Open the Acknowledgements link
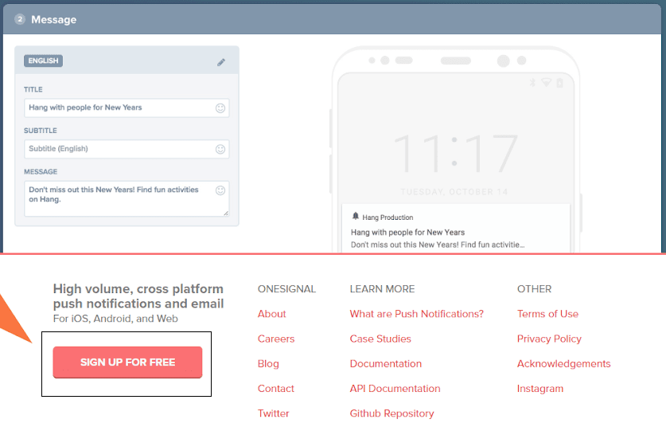Screen dimensions: 666x427 click(x=564, y=363)
